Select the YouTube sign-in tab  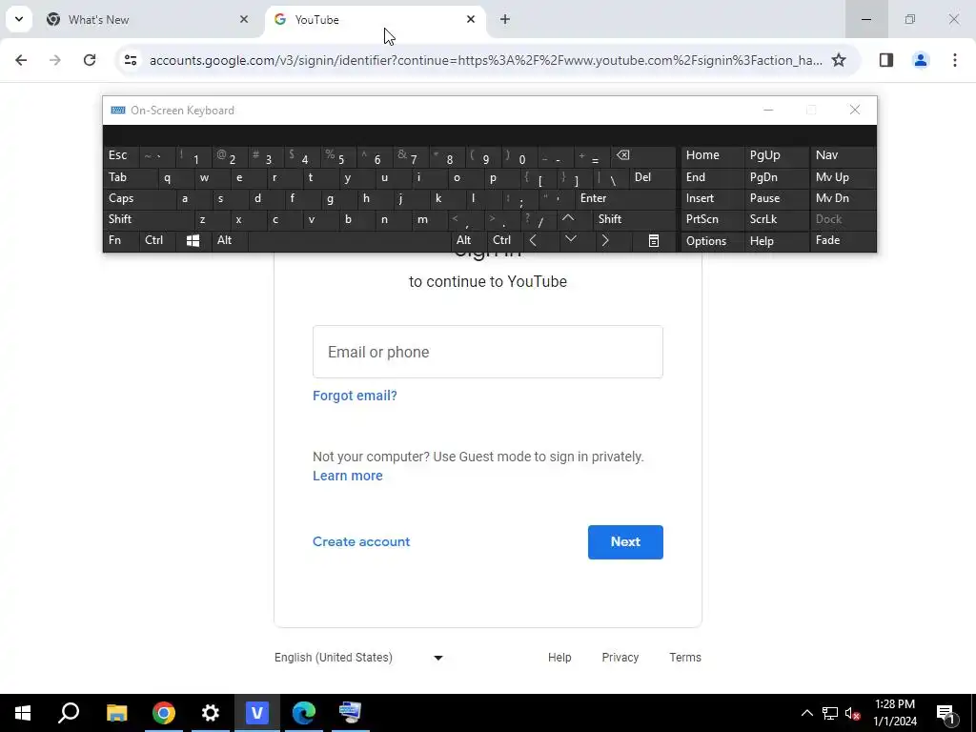(376, 19)
